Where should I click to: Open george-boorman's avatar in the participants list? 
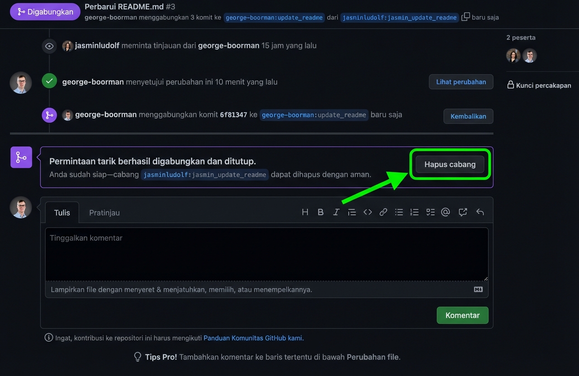530,56
